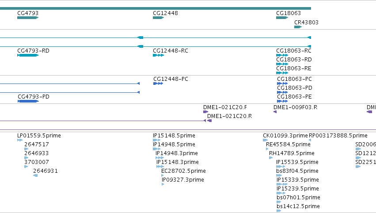Select the IP15148.5prime EST arrow
The image size is (376, 213).
click(x=156, y=140)
